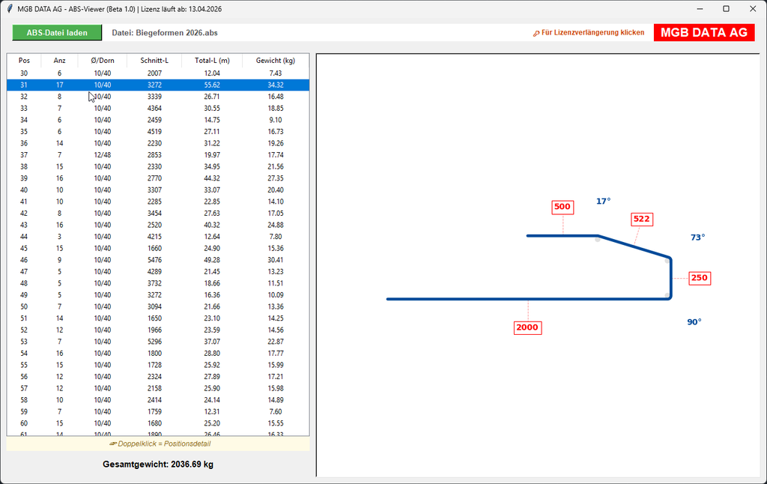
Task: Select table row for position 30
Action: (157, 73)
